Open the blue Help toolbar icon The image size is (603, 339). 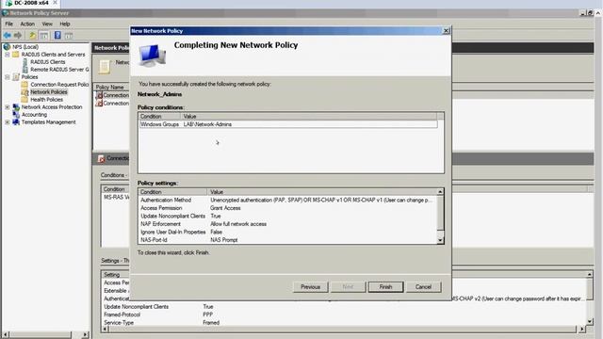[x=57, y=36]
